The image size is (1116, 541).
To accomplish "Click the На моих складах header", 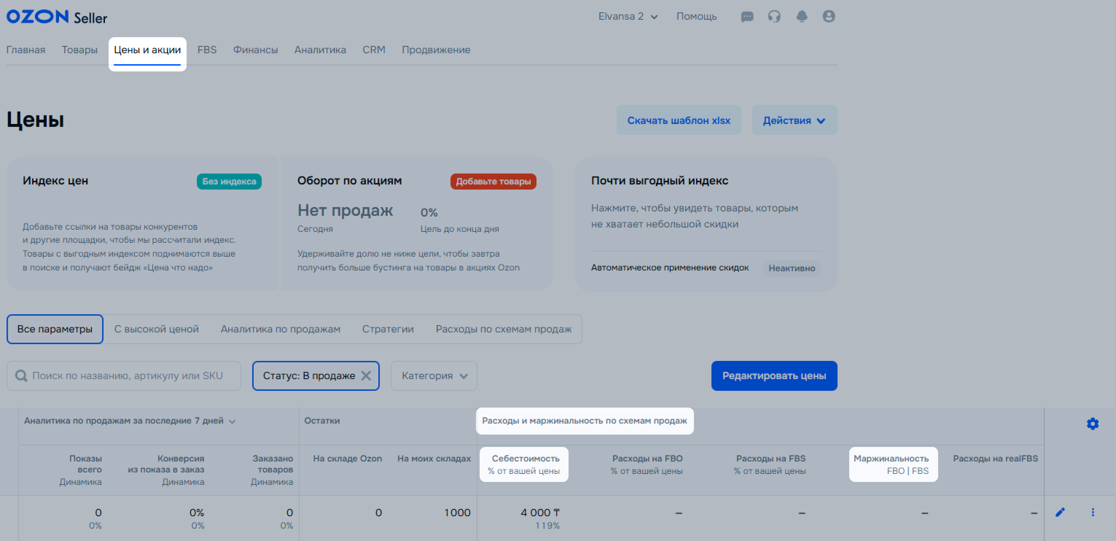I will [x=434, y=459].
